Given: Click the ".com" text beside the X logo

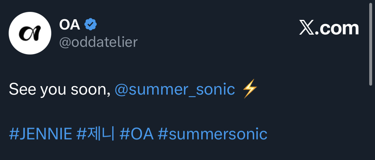Looking at the screenshot, I should tap(337, 28).
